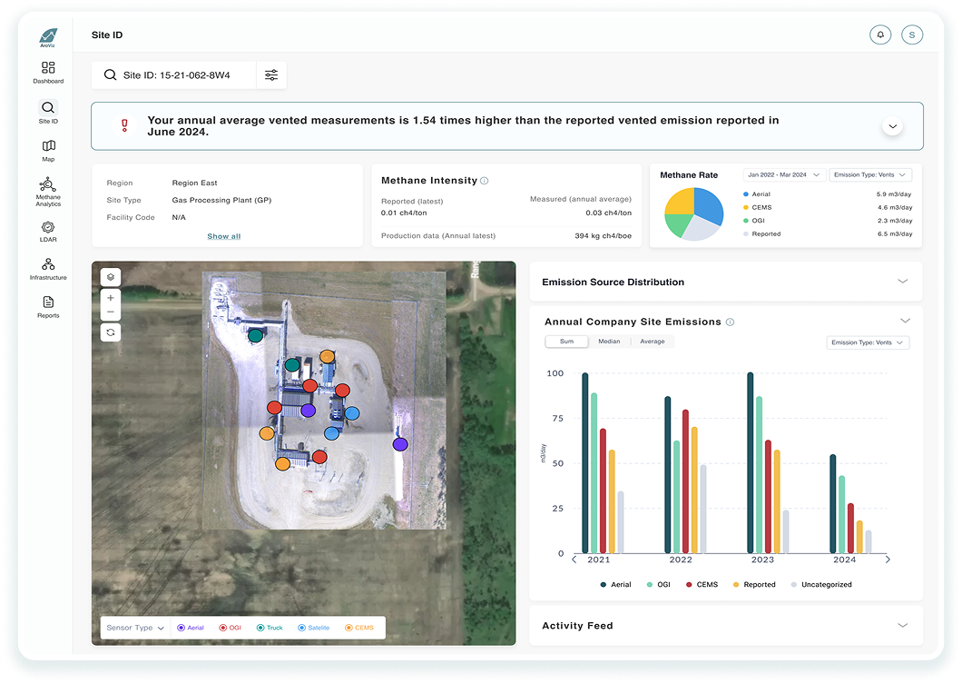Zoom out on the site map

coord(111,312)
